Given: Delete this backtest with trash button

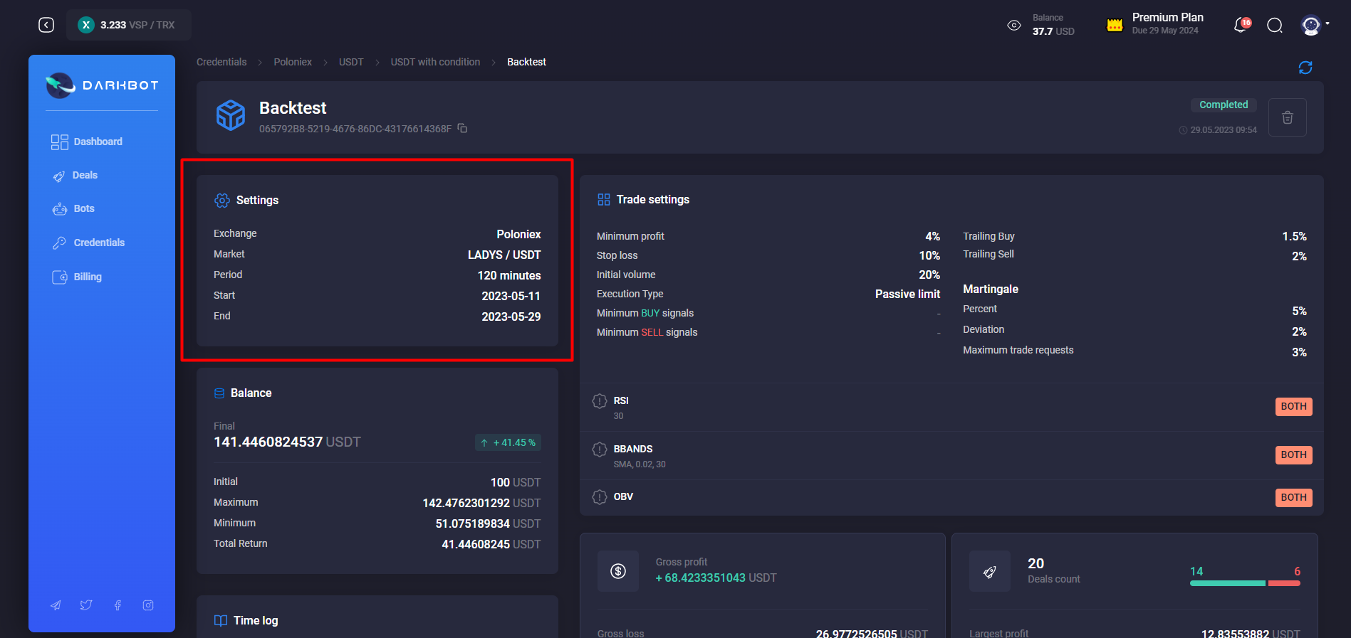Looking at the screenshot, I should click(1288, 117).
